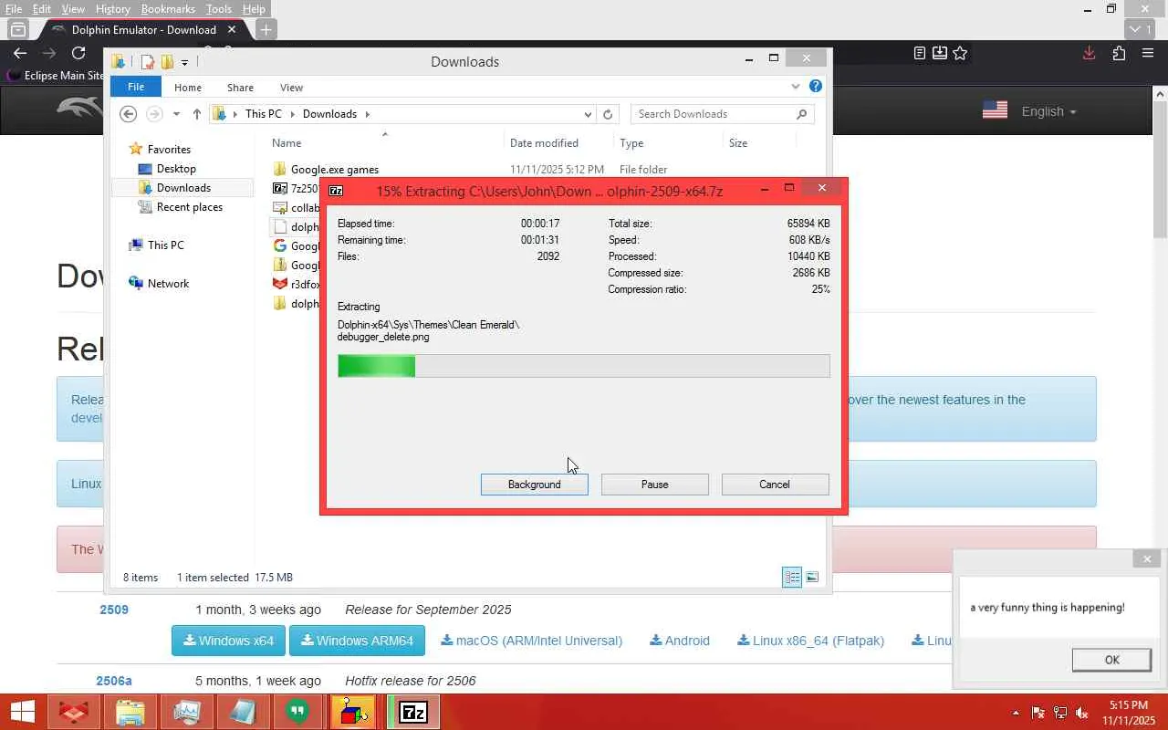
Task: Open the browser History menu
Action: click(x=113, y=9)
